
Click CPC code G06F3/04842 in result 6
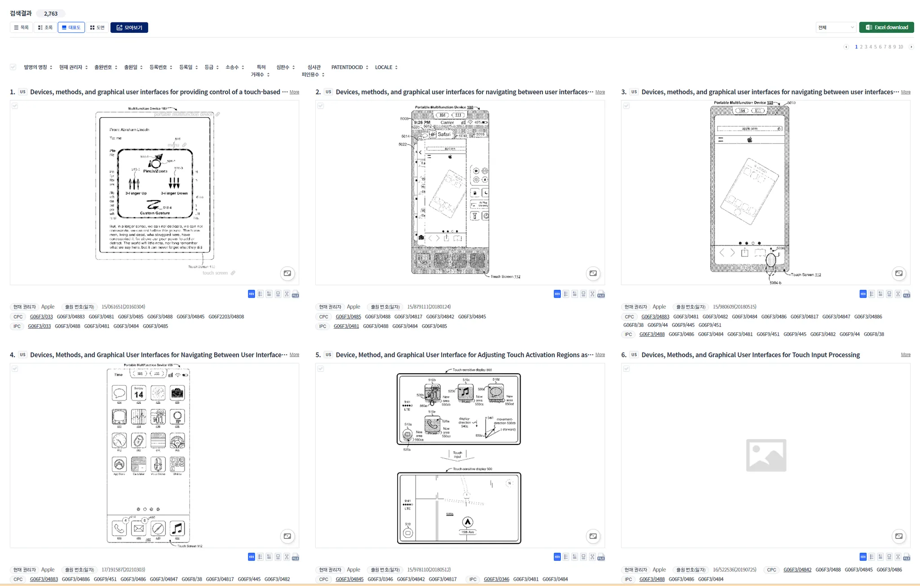[797, 570]
